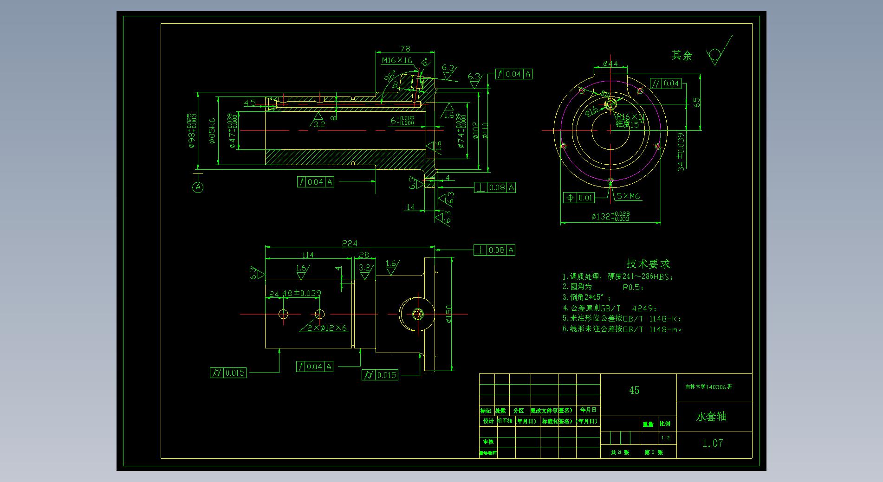Screen dimensions: 883x482
Task: Select note '1.调质处理，硬度241~286HBS'
Action: [x=617, y=276]
